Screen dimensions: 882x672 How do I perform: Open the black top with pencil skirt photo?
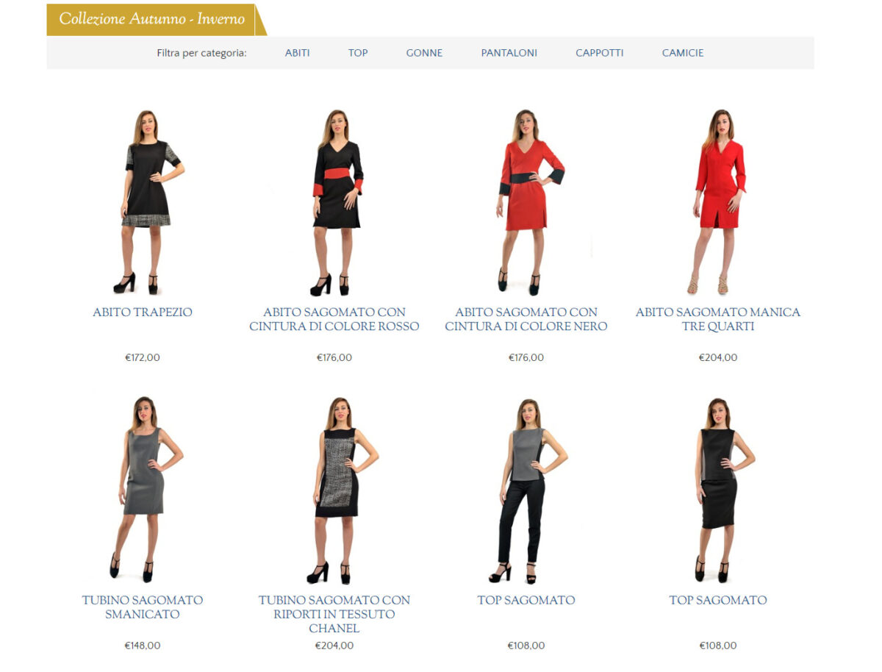[x=718, y=490]
